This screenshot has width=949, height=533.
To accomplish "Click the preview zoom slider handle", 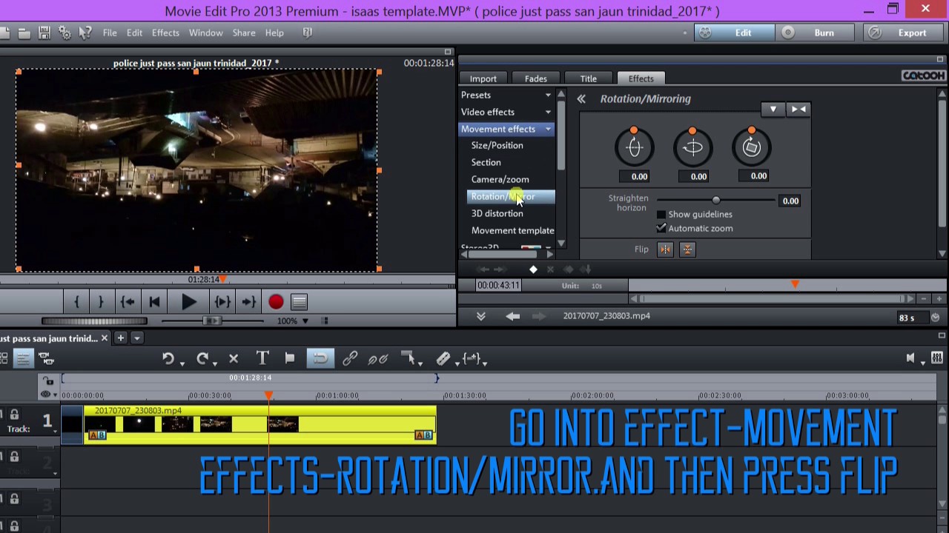I will point(211,321).
